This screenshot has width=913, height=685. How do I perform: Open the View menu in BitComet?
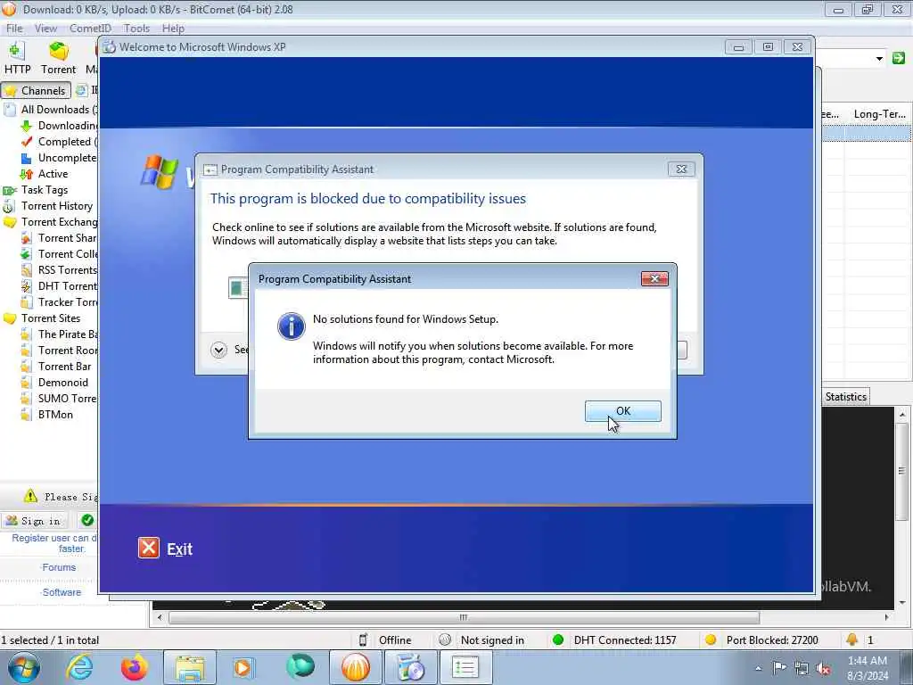tap(45, 28)
